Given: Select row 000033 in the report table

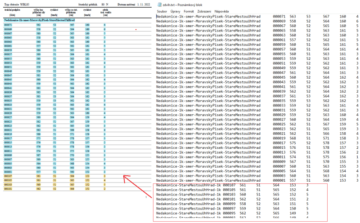Looking at the screenshot, I should point(77,105).
